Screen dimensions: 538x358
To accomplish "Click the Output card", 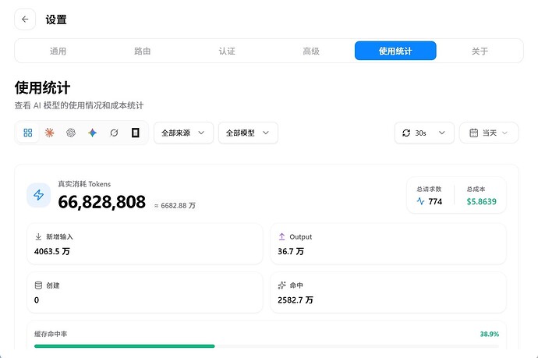I will (x=388, y=244).
